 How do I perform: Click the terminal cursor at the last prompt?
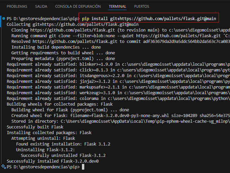coord(83,167)
